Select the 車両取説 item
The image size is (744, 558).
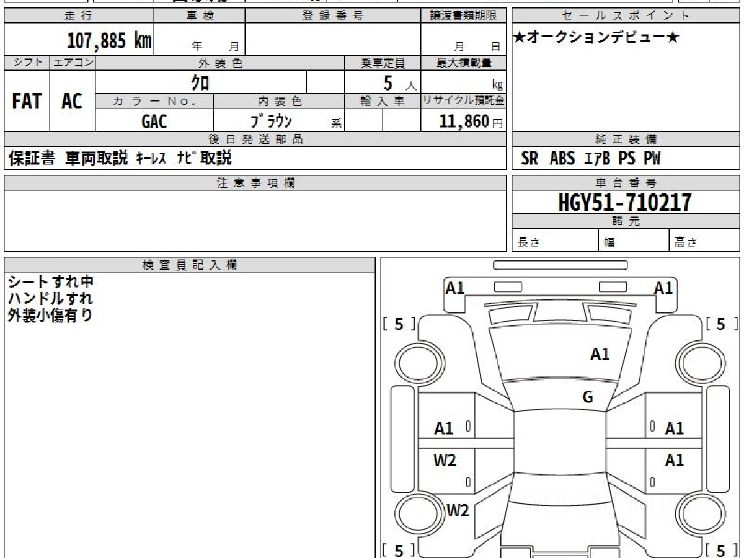point(97,158)
